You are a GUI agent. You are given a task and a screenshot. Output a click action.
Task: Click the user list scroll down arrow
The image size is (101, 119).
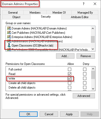point(93,49)
